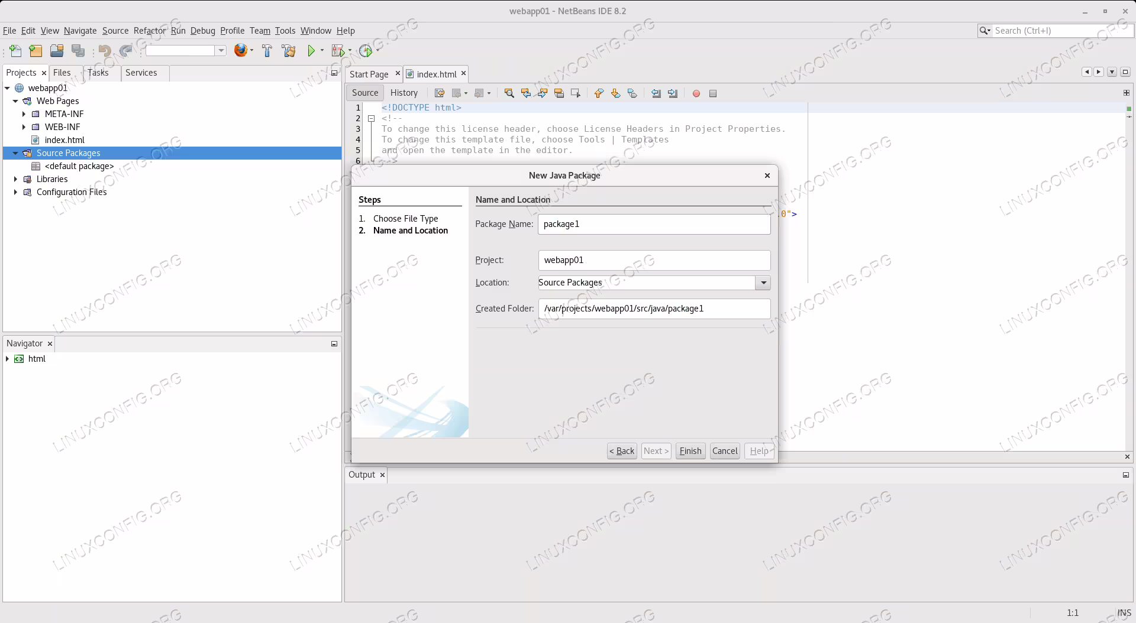Switch to the History editor view
The image size is (1136, 623).
point(404,93)
